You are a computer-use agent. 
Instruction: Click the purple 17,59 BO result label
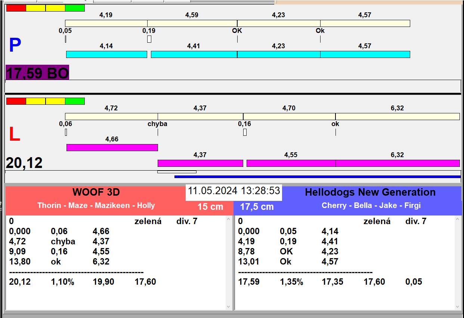click(37, 73)
